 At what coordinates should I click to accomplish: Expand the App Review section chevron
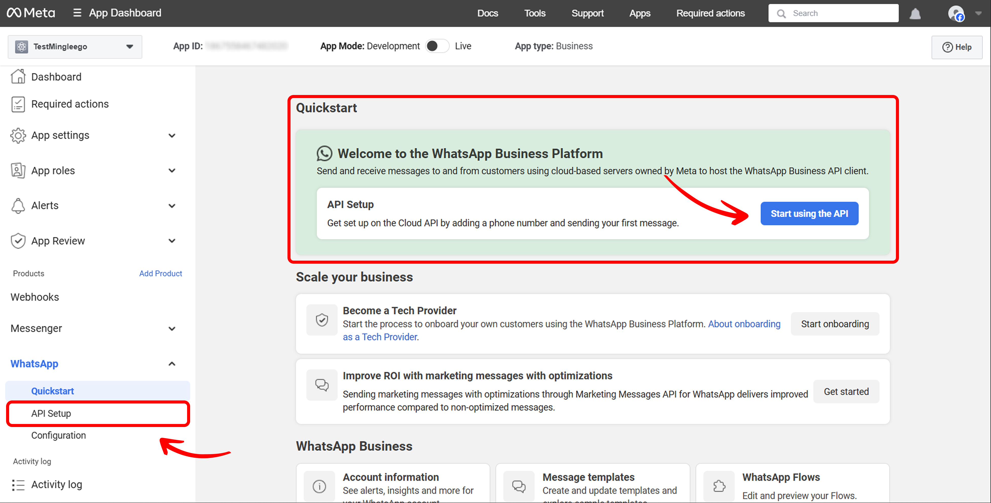(172, 241)
